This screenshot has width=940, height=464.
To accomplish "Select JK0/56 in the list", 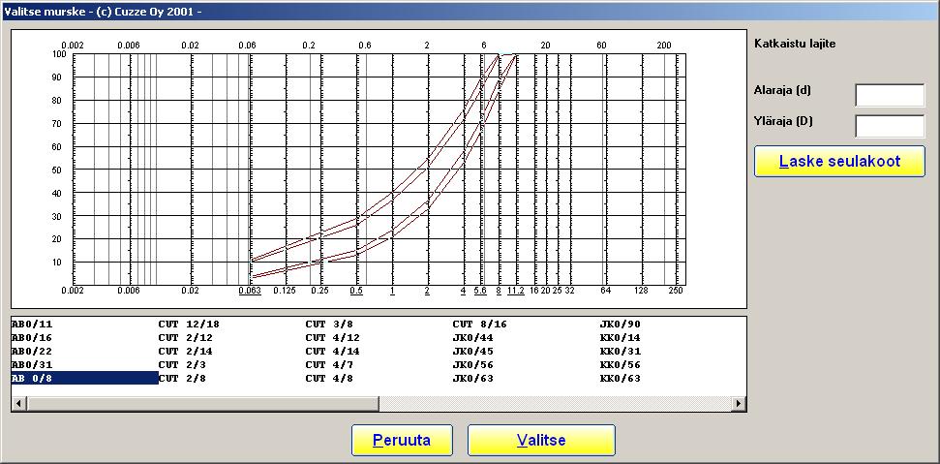I will click(x=473, y=365).
